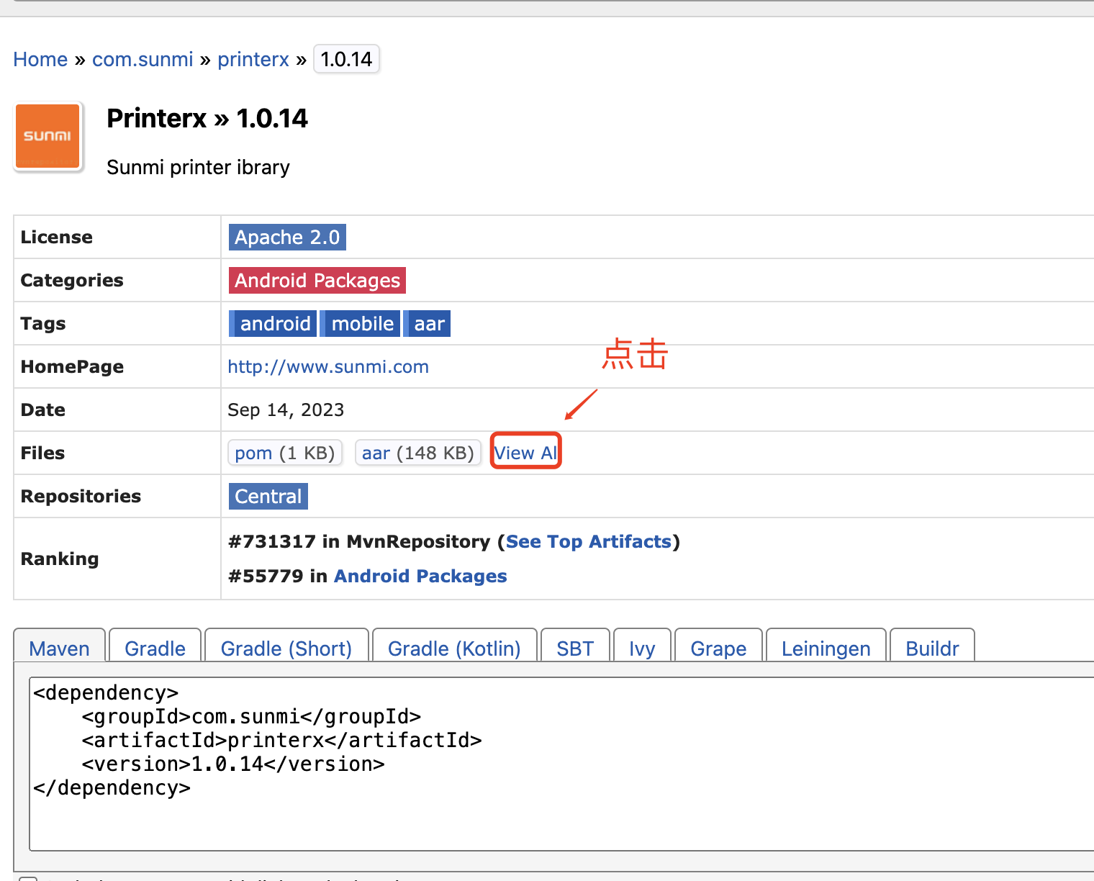Image resolution: width=1094 pixels, height=881 pixels.
Task: Open the Central repository badge
Action: coord(268,497)
